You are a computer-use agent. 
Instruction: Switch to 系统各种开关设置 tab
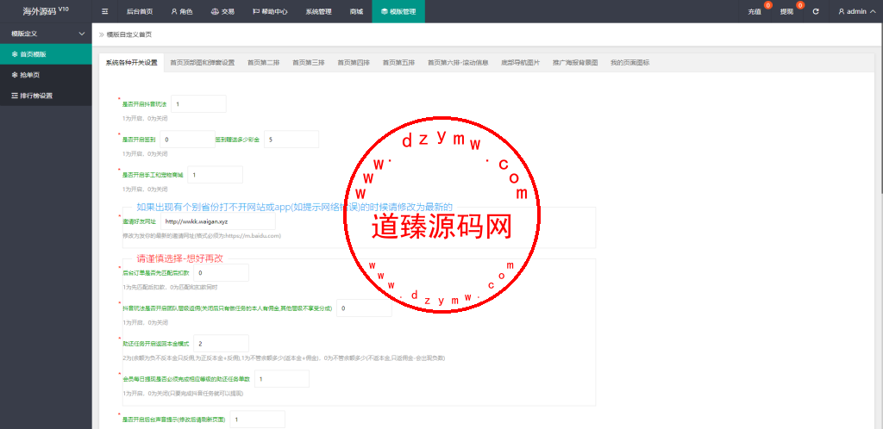click(131, 63)
